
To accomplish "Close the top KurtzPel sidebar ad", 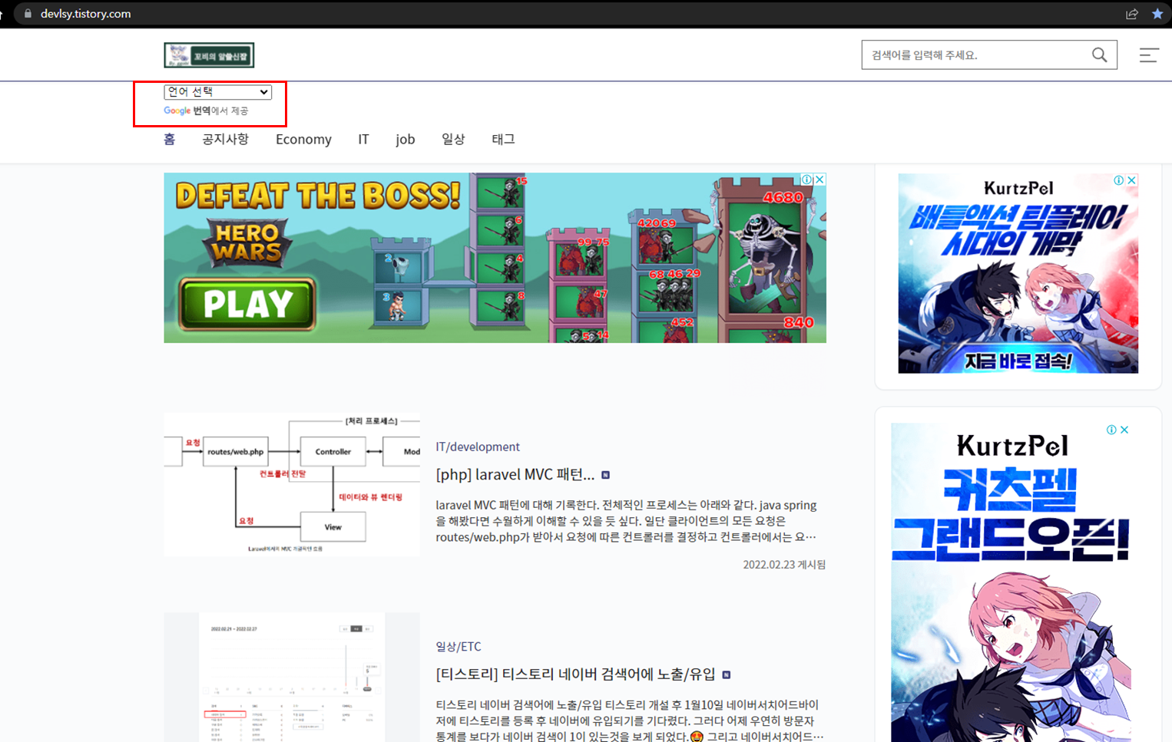I will click(1131, 180).
